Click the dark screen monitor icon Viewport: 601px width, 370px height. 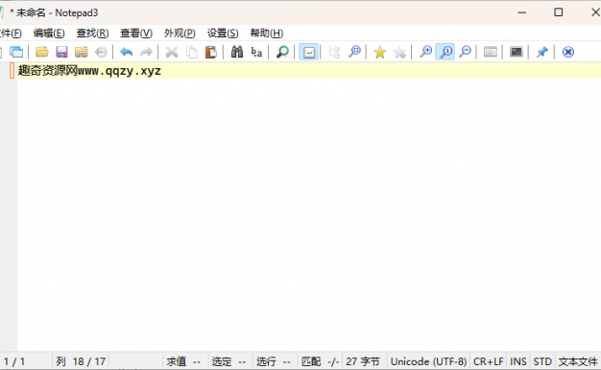pyautogui.click(x=517, y=52)
